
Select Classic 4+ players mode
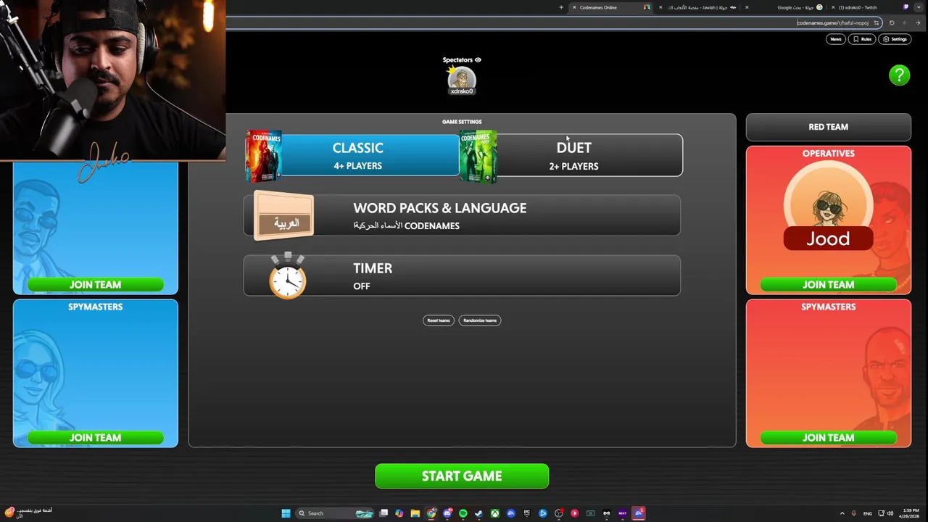click(357, 155)
